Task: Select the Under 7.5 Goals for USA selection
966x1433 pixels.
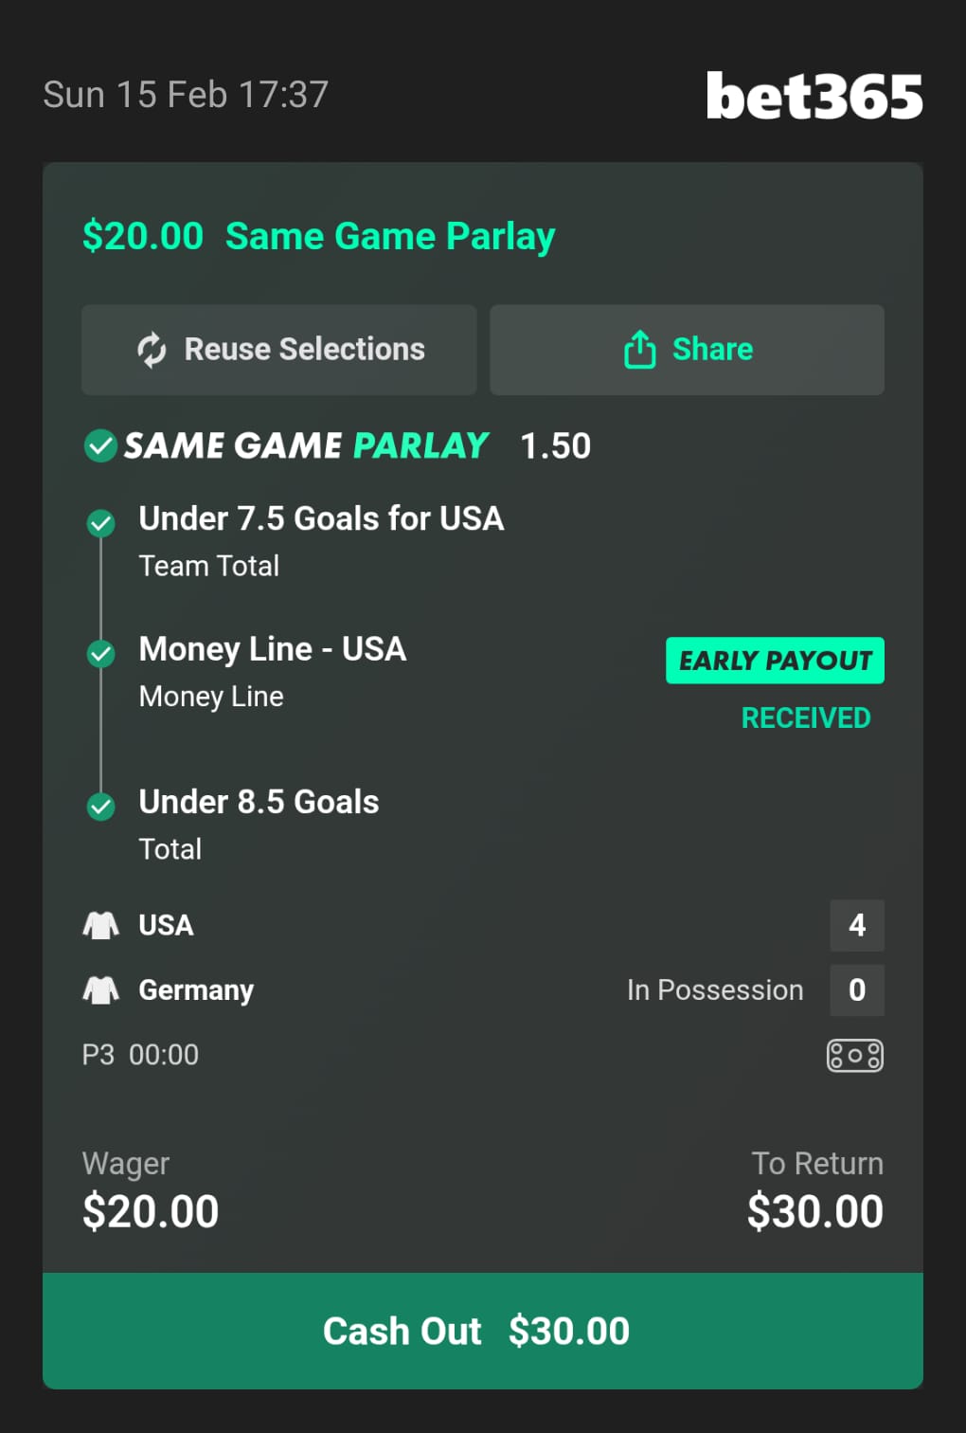Action: 321,519
